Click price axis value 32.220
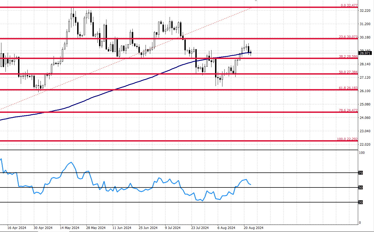Image resolution: width=374 pixels, height=232 pixels. click(x=365, y=11)
